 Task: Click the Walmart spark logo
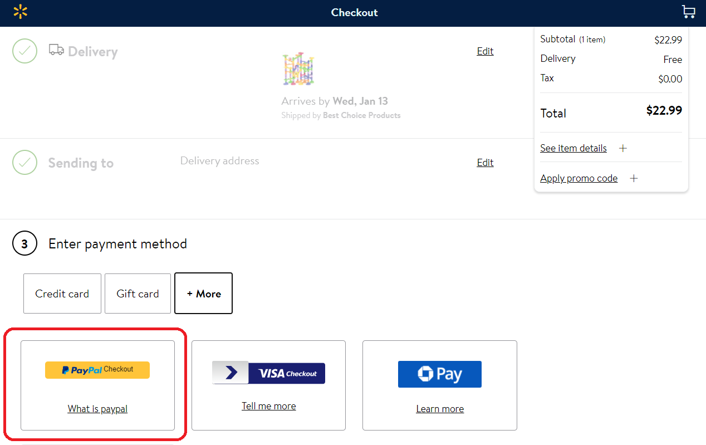[21, 12]
